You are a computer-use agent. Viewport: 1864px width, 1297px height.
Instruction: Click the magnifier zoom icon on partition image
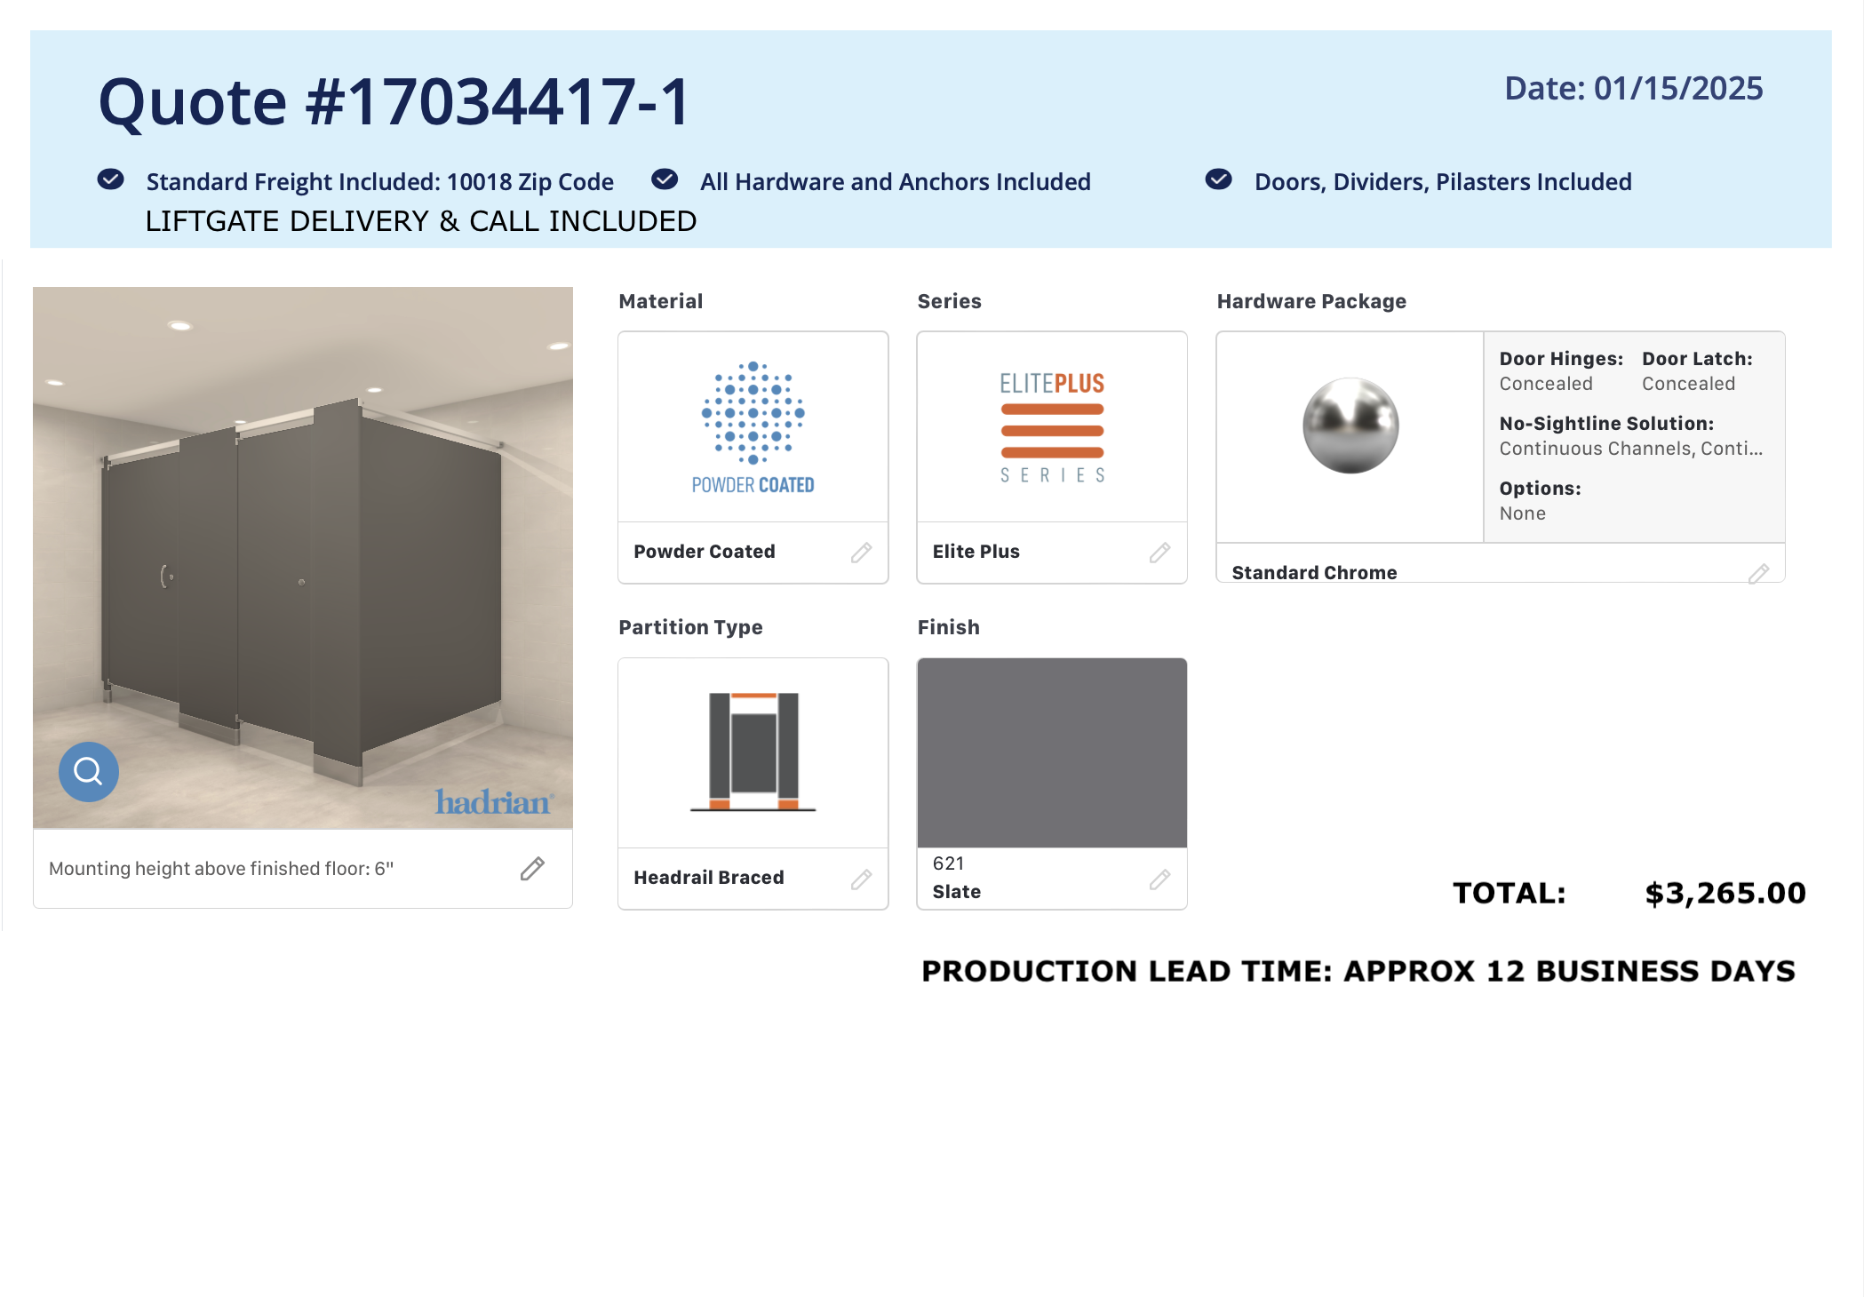point(89,771)
